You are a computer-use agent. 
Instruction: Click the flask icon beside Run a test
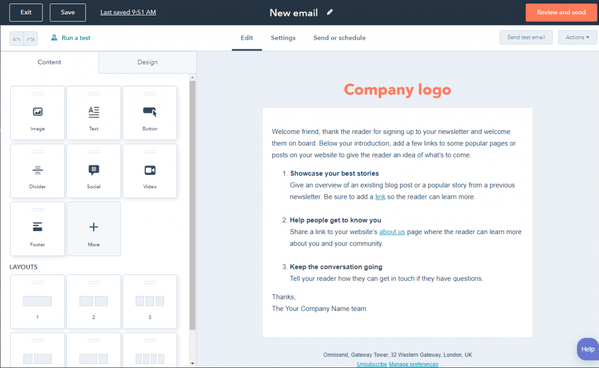point(54,37)
